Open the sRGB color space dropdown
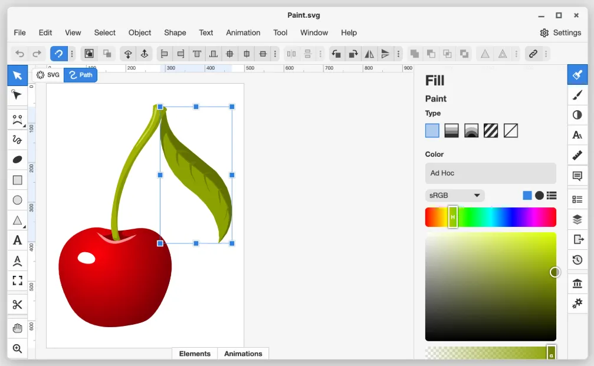 pyautogui.click(x=455, y=195)
